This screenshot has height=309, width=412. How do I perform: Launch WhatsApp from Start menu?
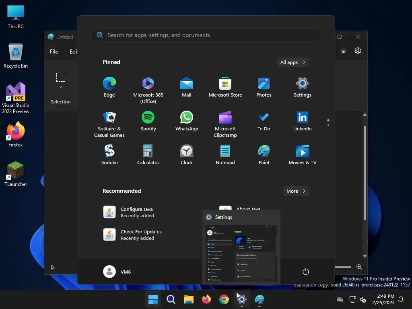tap(187, 121)
